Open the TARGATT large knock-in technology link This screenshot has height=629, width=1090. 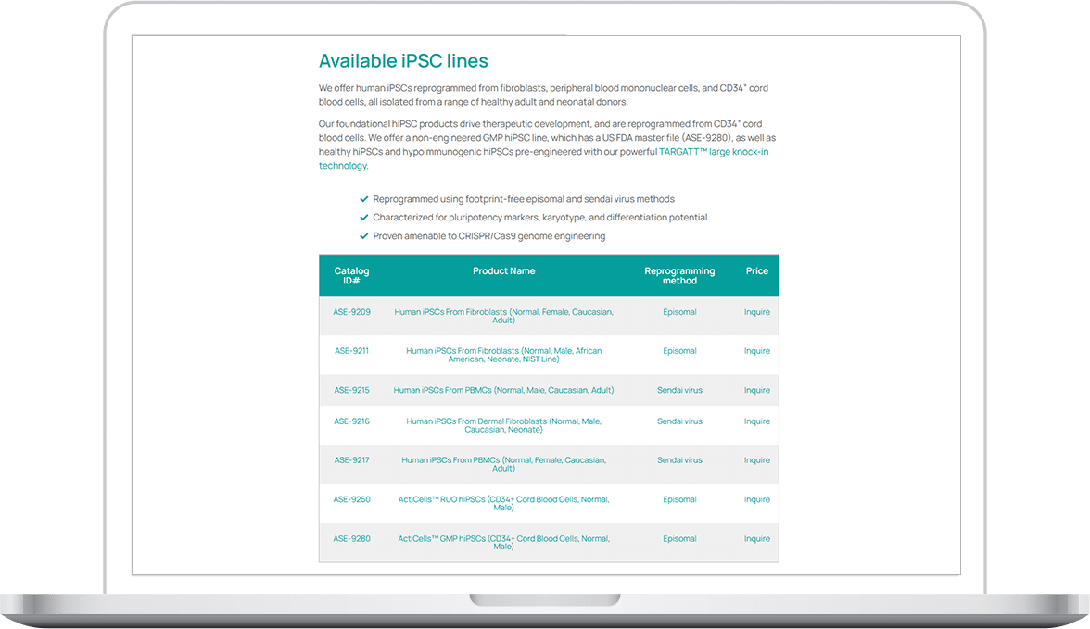(713, 152)
